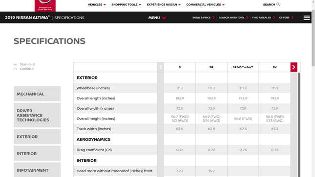
Task: Click the search magnifier icon
Action: [278, 4]
